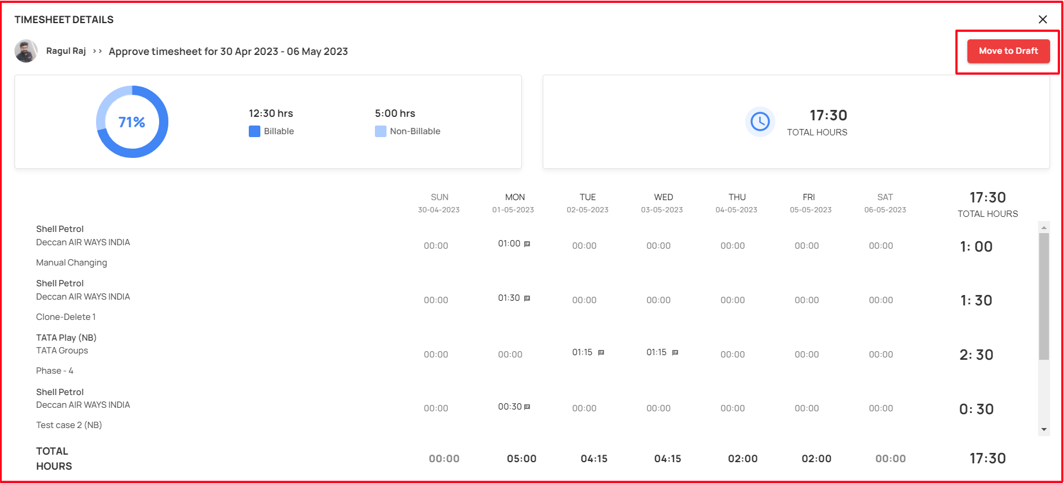Image resolution: width=1064 pixels, height=483 pixels.
Task: Click the Billable legend color swatch
Action: click(255, 131)
